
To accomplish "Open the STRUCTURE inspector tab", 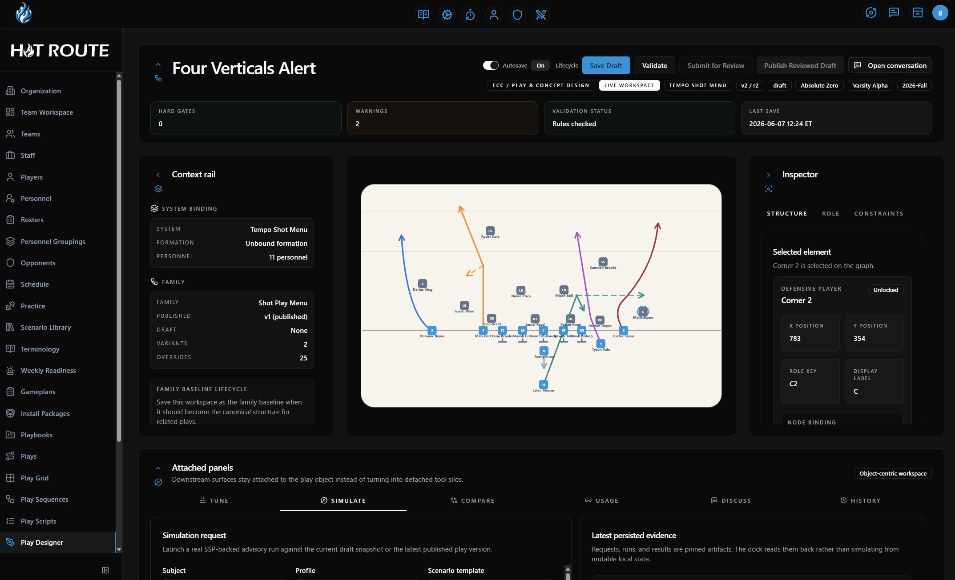I will click(x=786, y=213).
